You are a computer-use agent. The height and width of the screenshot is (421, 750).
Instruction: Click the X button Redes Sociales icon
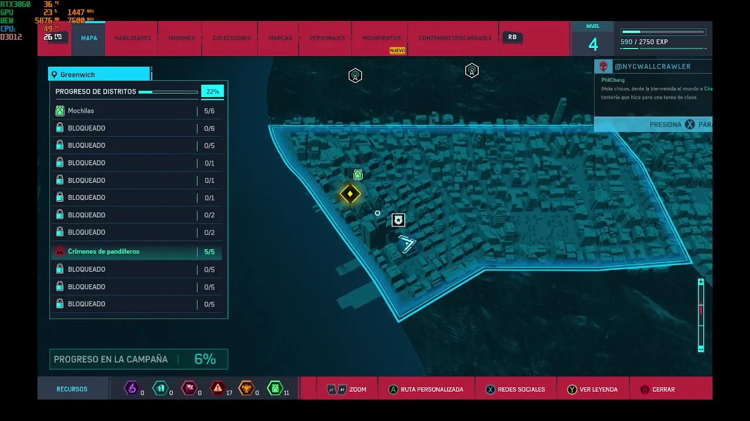[x=490, y=389]
